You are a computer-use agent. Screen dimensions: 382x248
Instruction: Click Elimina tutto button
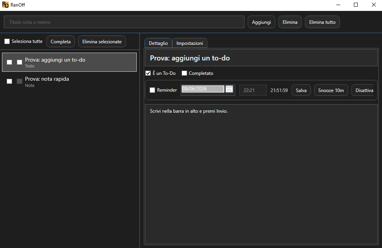[x=322, y=22]
